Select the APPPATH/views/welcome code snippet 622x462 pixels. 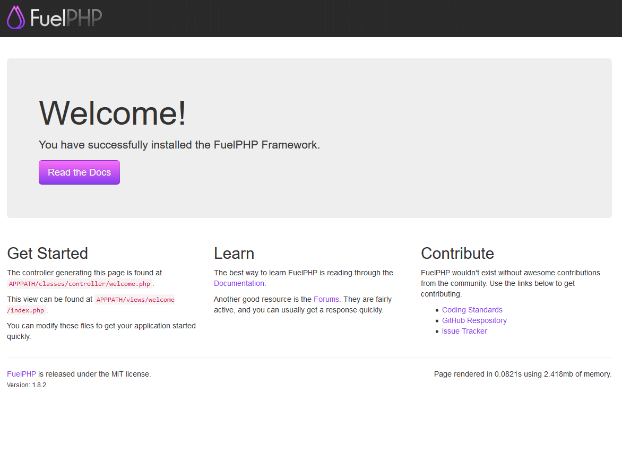click(x=135, y=300)
